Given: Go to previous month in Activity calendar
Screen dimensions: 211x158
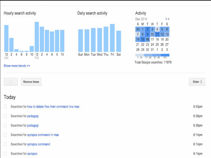Looking at the screenshot, I should pyautogui.click(x=166, y=19).
